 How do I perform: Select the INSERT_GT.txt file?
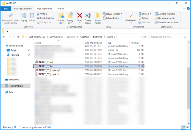(89, 66)
